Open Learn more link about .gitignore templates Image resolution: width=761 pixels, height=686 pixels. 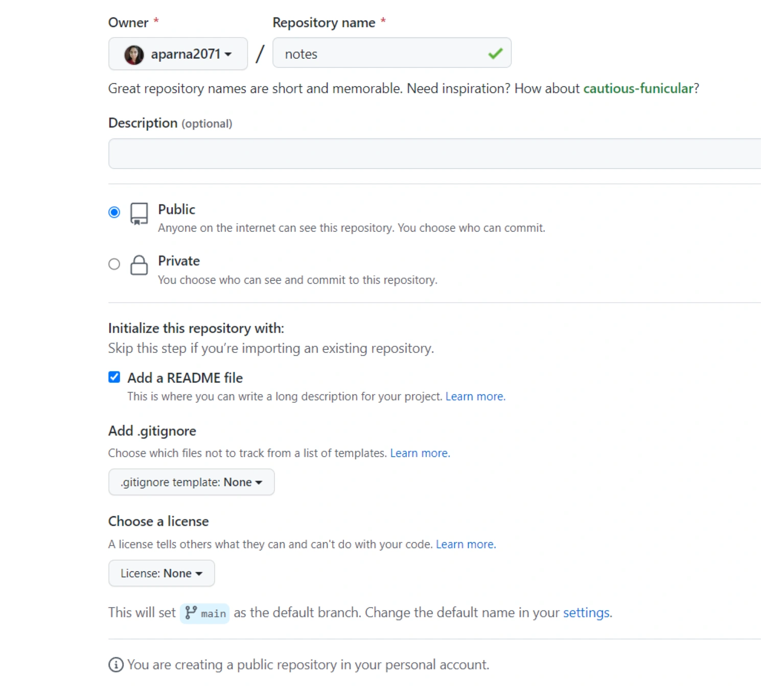(420, 453)
